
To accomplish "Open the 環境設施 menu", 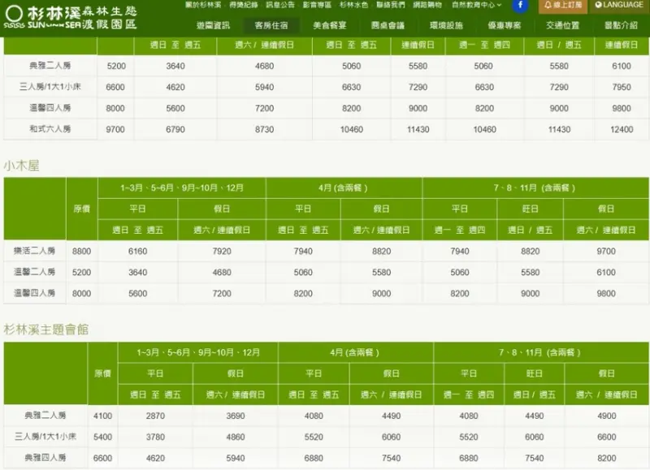I will pos(446,25).
